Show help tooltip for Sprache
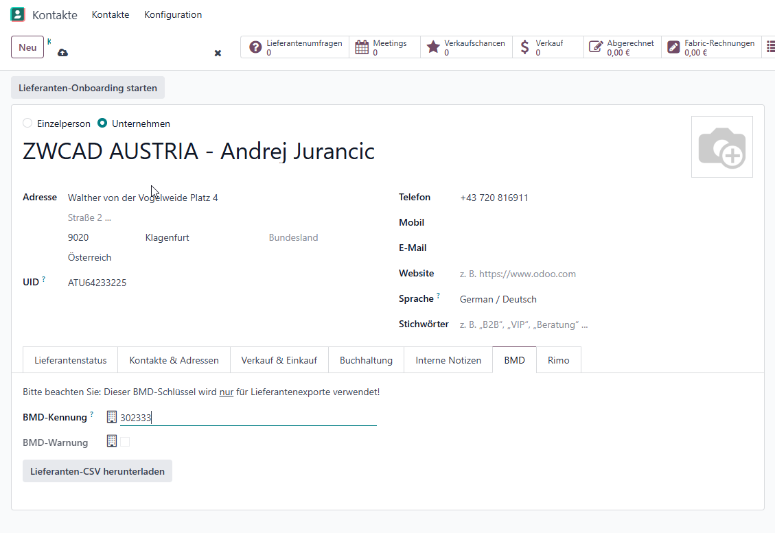Image resolution: width=775 pixels, height=533 pixels. 438,296
